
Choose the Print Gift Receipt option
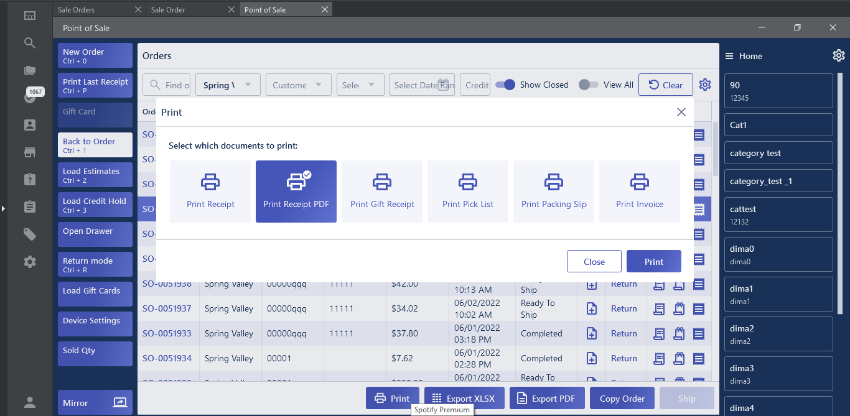[x=382, y=192]
